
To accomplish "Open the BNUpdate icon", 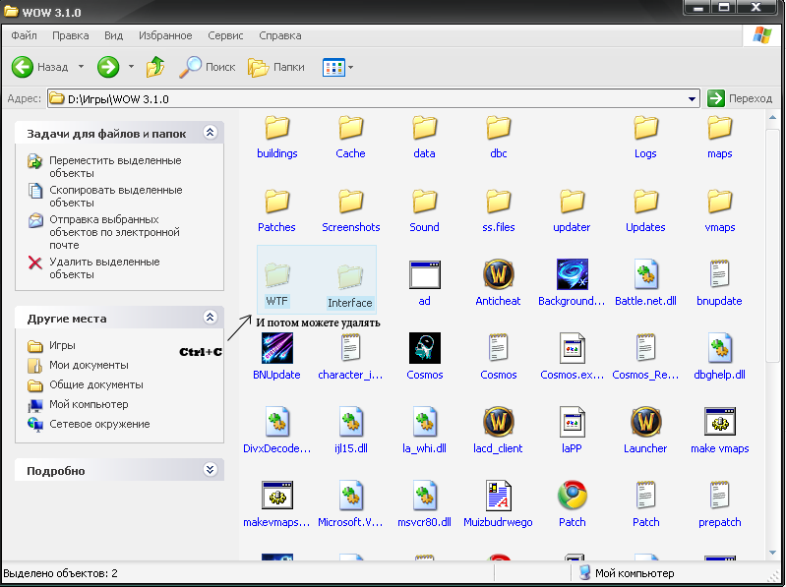I will 276,348.
